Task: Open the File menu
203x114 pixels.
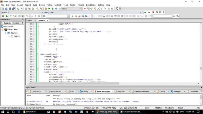Action: (3, 5)
